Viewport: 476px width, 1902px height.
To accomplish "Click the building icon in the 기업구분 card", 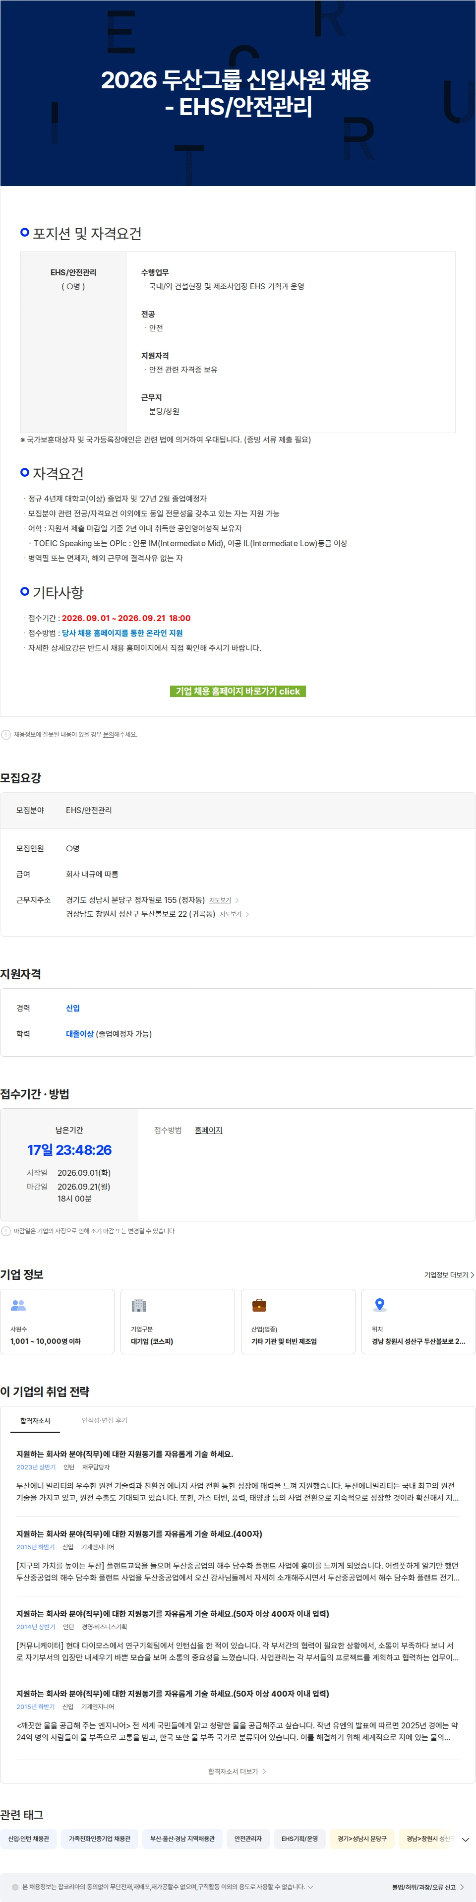I will 139,1305.
